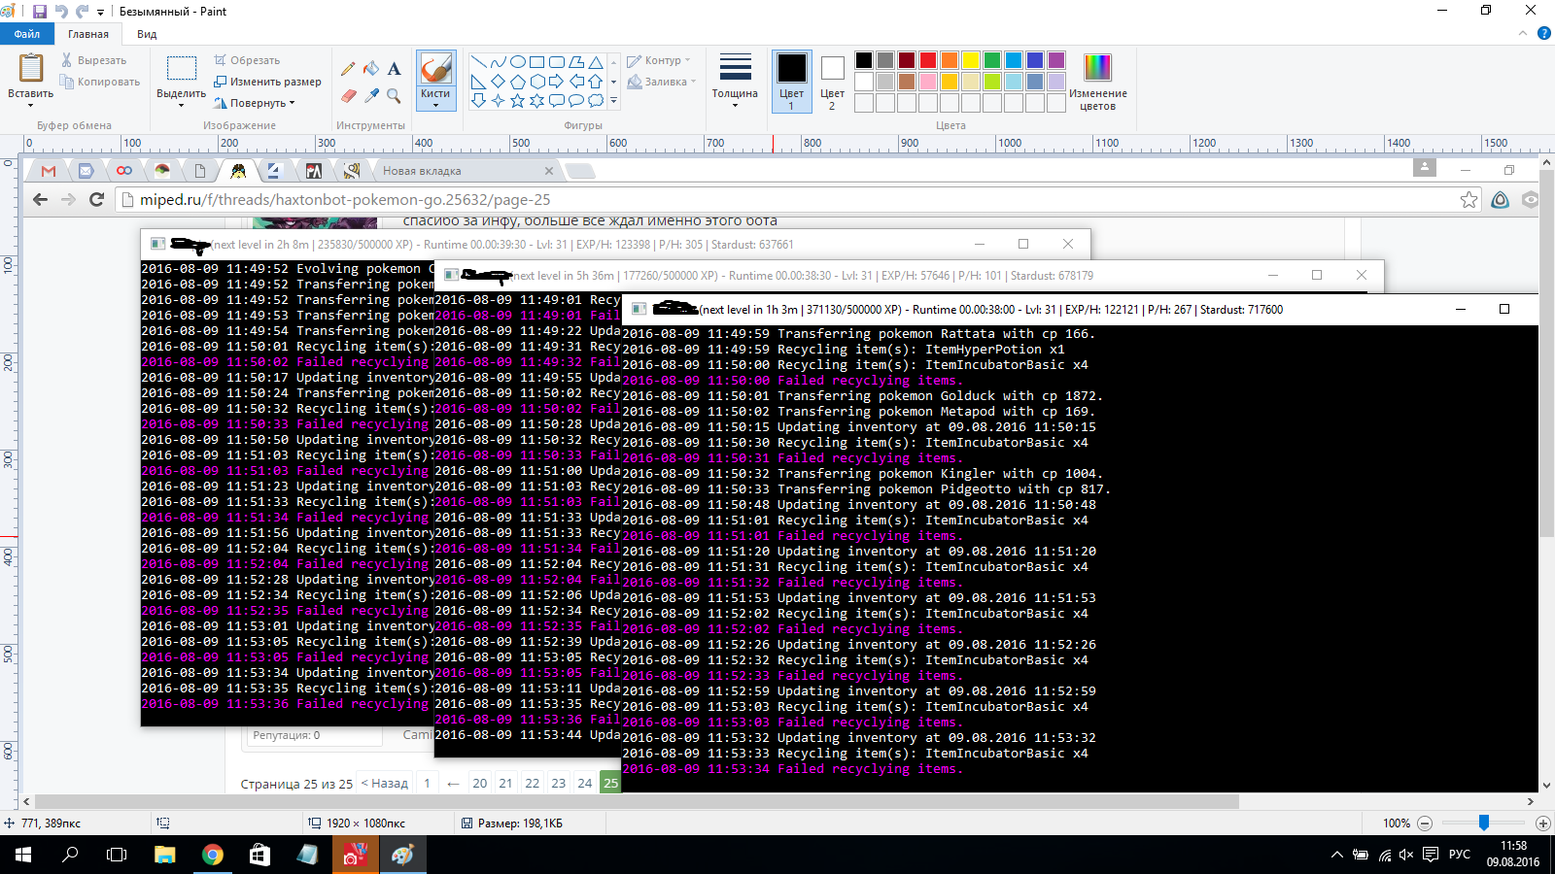Image resolution: width=1555 pixels, height=874 pixels.
Task: Select the Text tool
Action: coord(394,69)
